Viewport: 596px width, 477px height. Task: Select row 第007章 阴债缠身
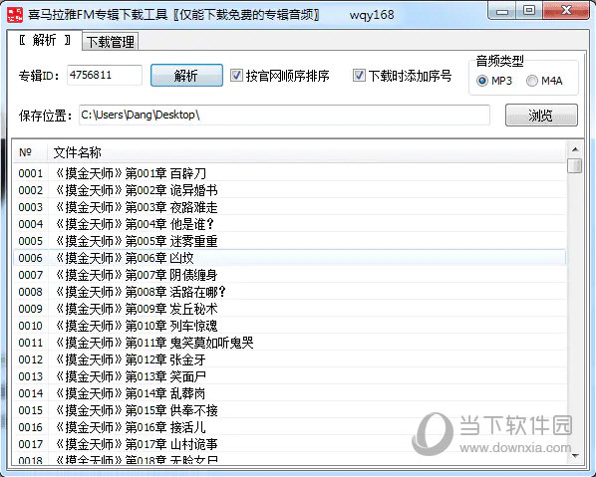pos(290,275)
